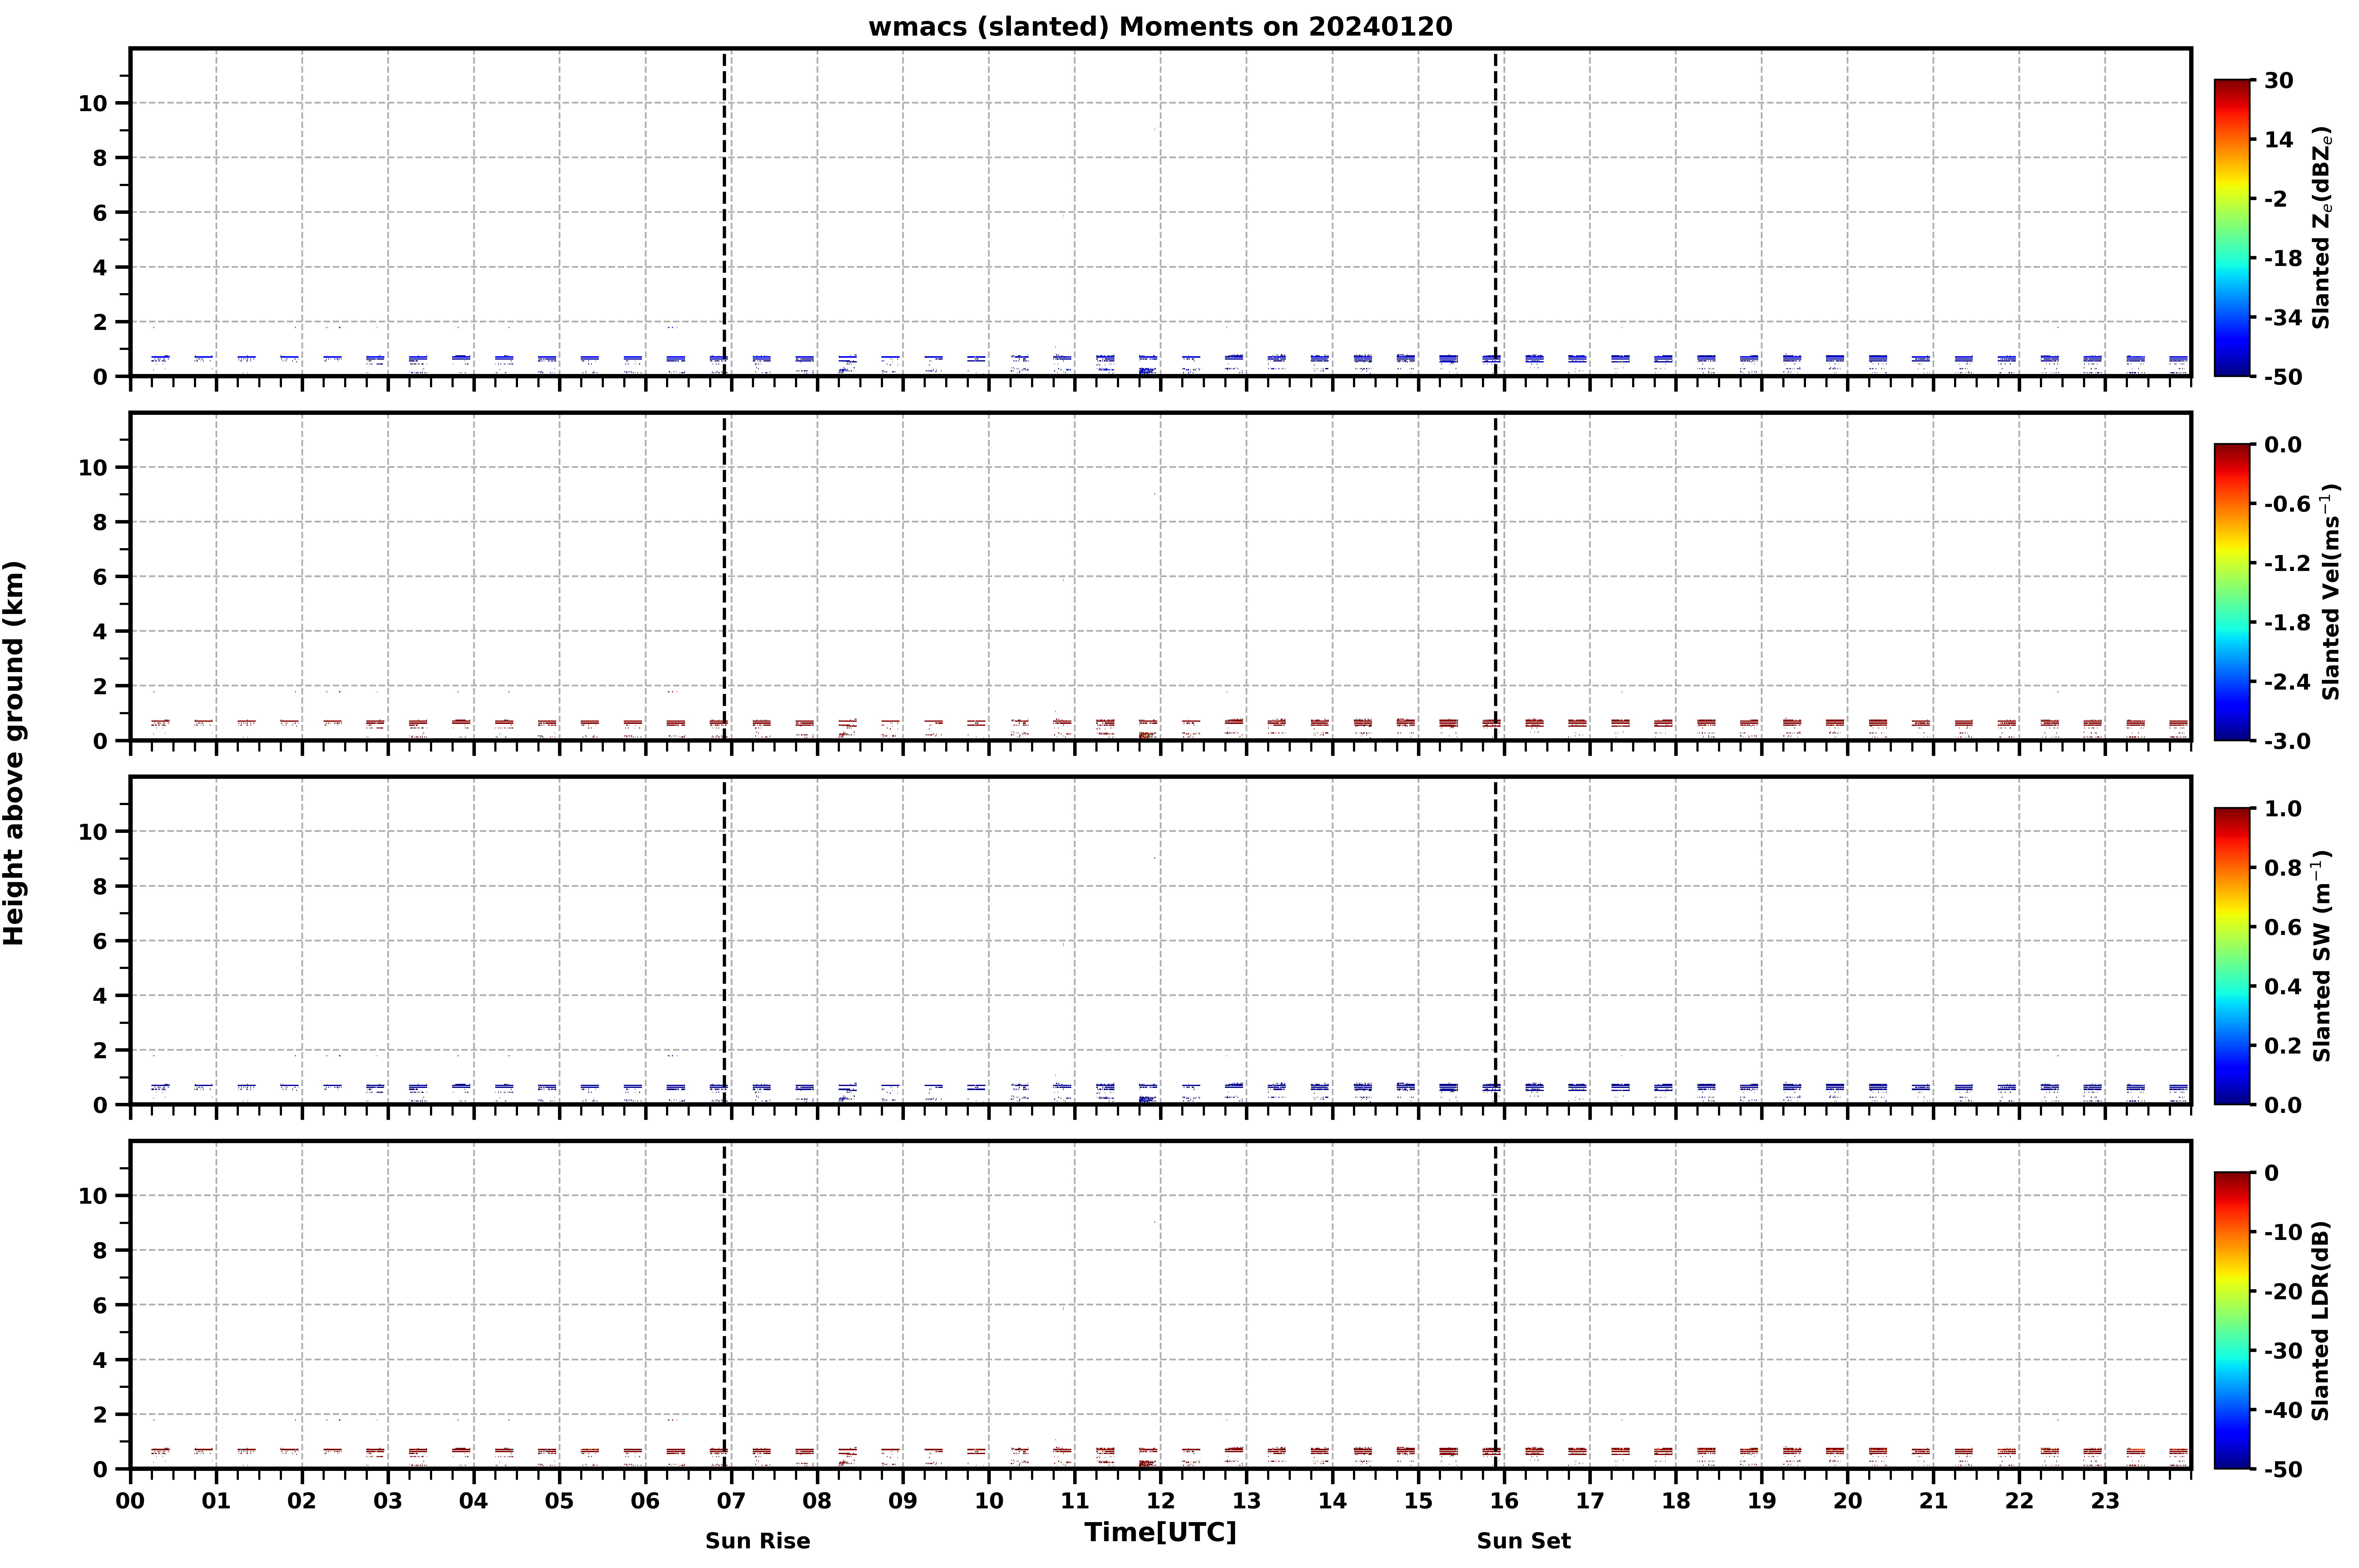Click the 16 hour tick label near sunset

[1504, 1501]
